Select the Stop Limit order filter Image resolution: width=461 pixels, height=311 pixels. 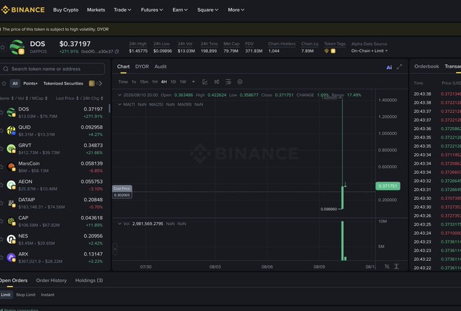(x=26, y=295)
